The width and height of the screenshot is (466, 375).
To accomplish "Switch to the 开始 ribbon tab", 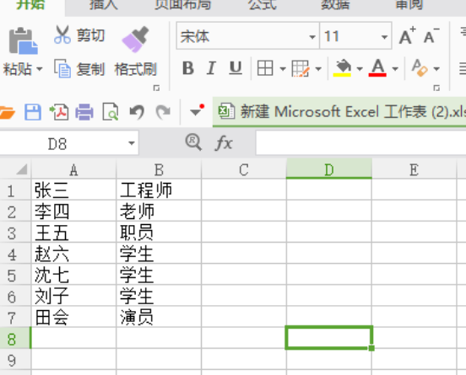I will coord(30,5).
